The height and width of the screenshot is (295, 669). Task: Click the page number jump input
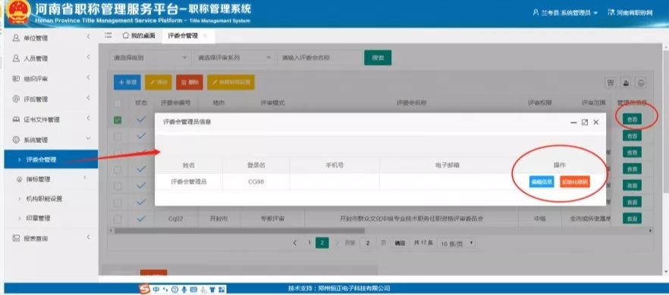(x=367, y=244)
